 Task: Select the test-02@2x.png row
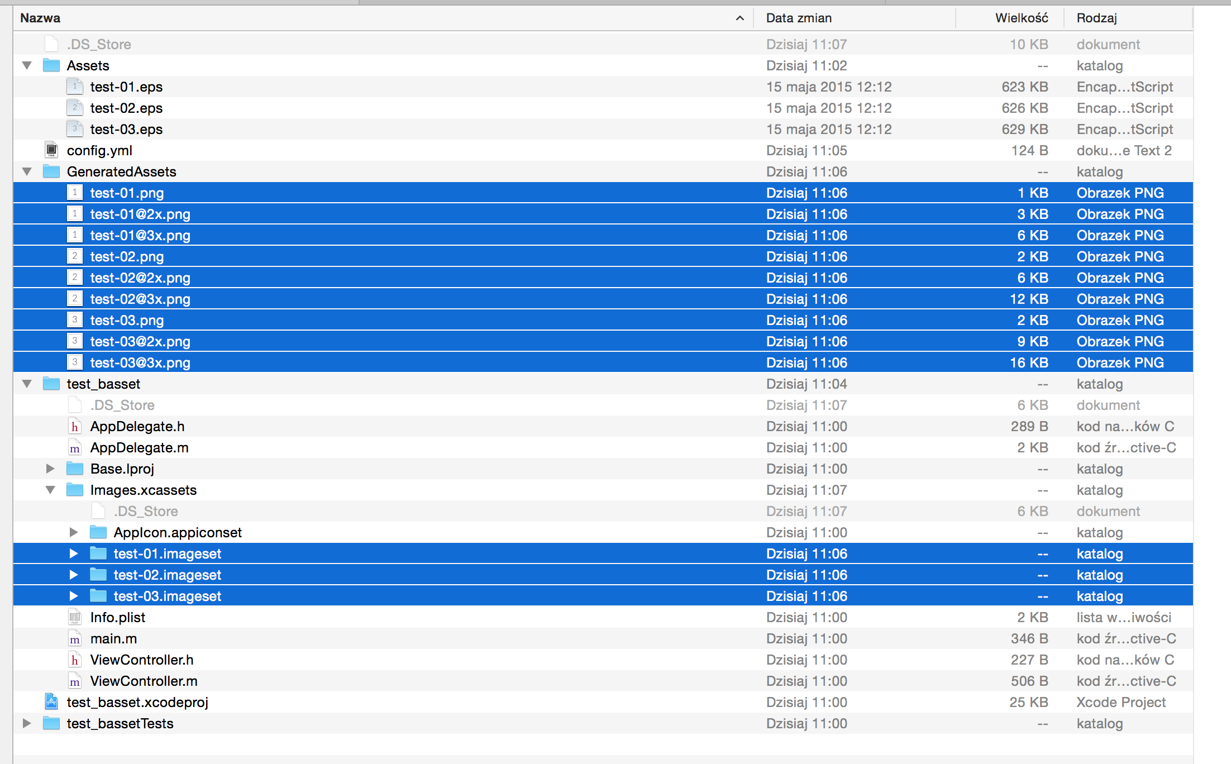pos(391,278)
